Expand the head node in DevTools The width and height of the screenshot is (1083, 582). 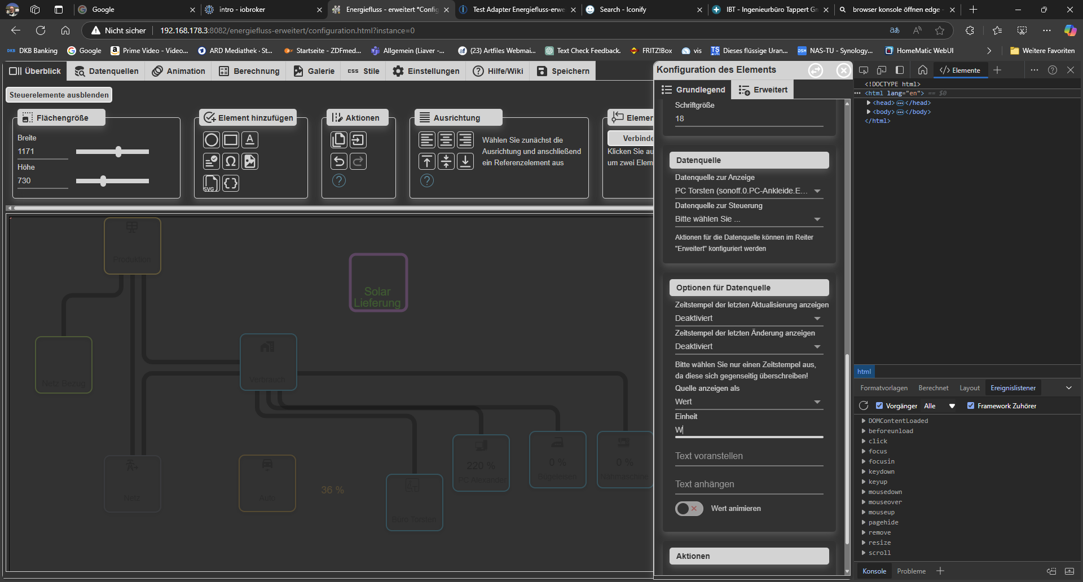tap(869, 103)
